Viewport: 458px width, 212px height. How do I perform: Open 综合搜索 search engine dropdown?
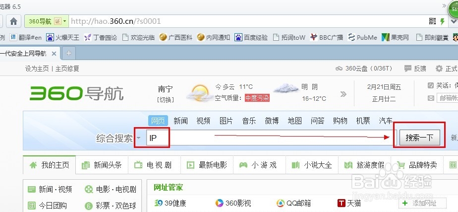pyautogui.click(x=138, y=138)
